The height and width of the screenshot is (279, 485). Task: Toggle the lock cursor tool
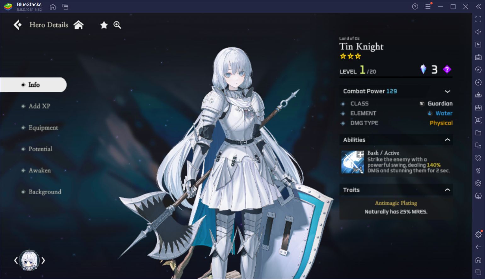point(478,44)
